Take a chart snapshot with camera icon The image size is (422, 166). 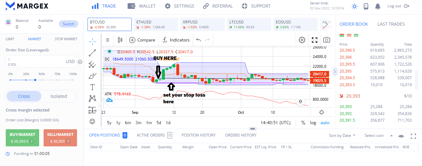click(327, 40)
